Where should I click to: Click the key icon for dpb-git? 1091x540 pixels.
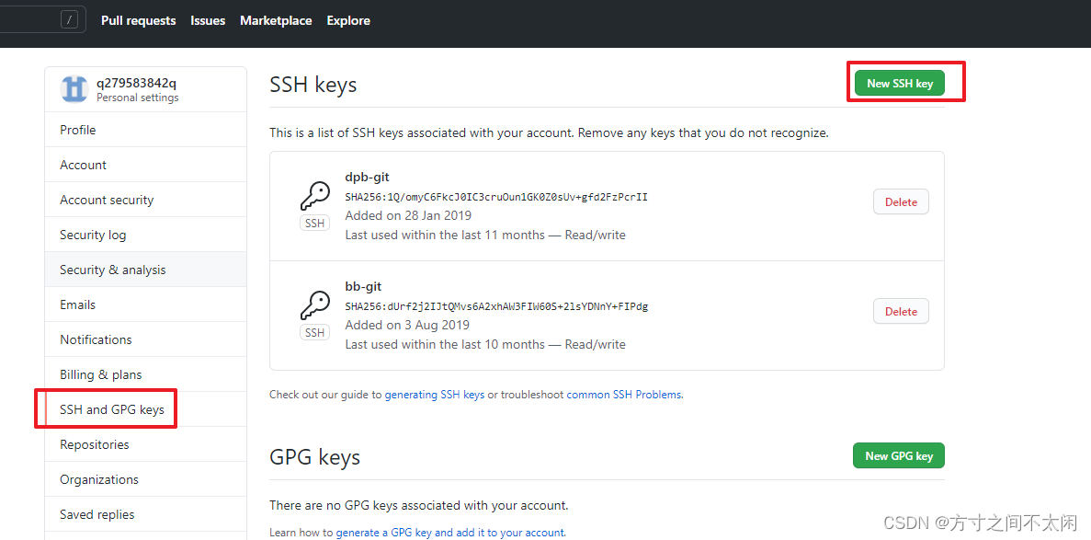[x=314, y=197]
